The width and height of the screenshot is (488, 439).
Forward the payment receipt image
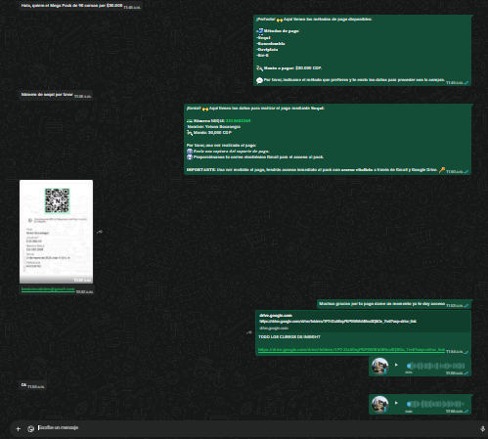pyautogui.click(x=100, y=232)
